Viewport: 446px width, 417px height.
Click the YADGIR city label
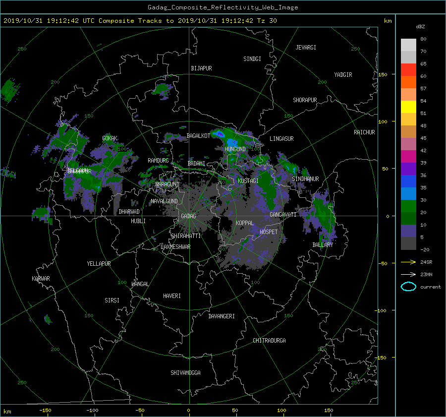tap(343, 74)
